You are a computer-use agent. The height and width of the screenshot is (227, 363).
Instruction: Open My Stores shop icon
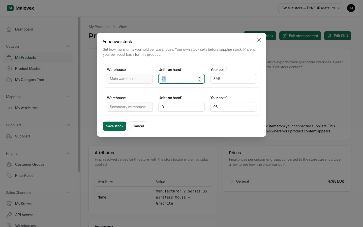coord(9,204)
